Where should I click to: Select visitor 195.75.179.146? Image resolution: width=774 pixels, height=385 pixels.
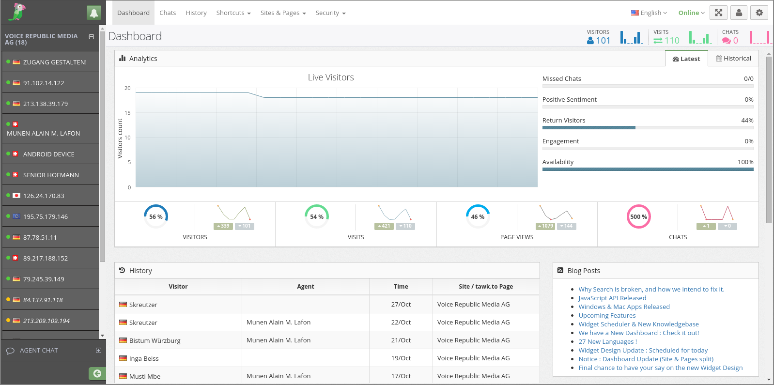50,216
